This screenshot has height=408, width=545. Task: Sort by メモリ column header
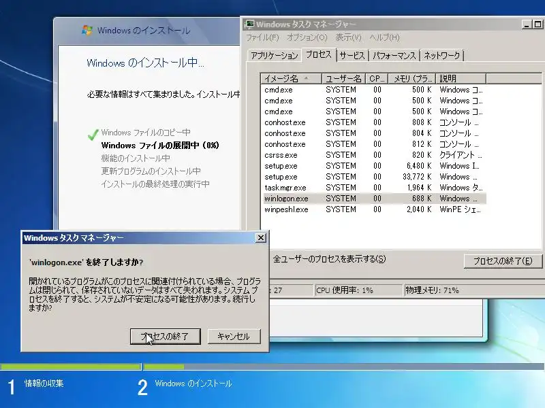click(412, 79)
